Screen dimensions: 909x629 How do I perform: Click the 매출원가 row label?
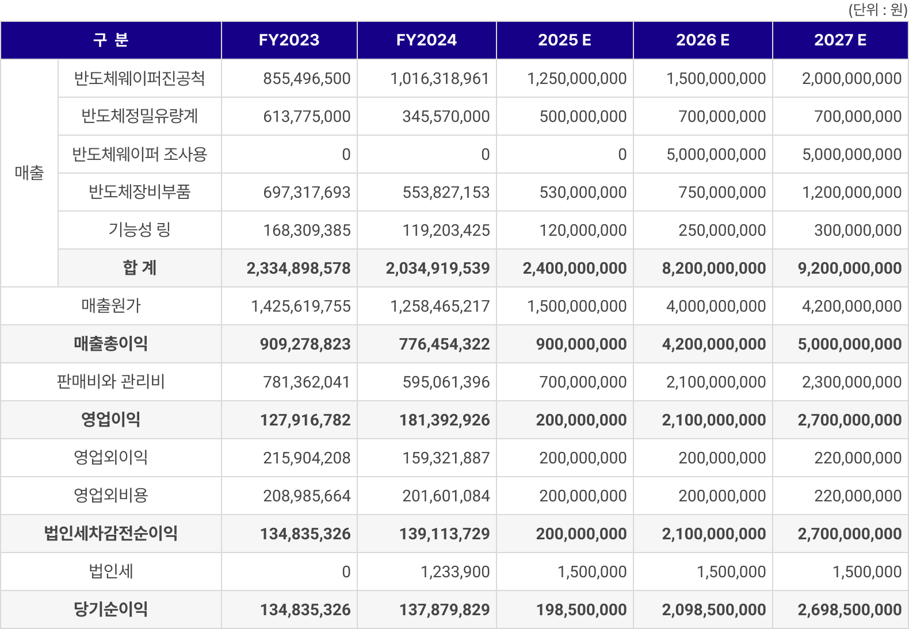111,306
